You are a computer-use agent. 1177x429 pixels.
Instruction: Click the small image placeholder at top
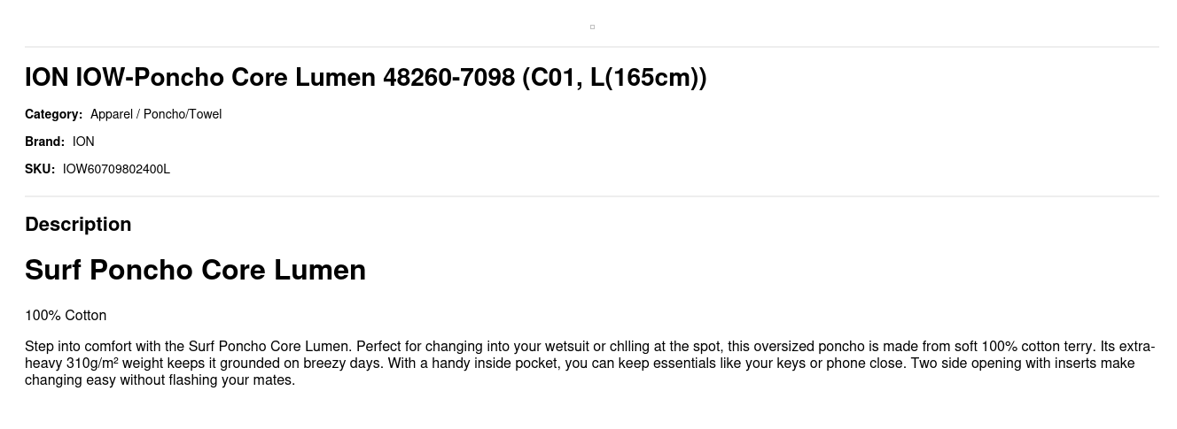[x=592, y=27]
